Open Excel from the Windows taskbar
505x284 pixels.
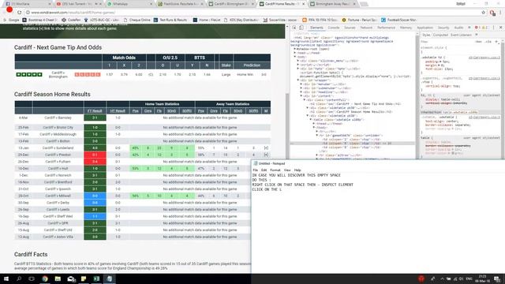[x=96, y=278]
